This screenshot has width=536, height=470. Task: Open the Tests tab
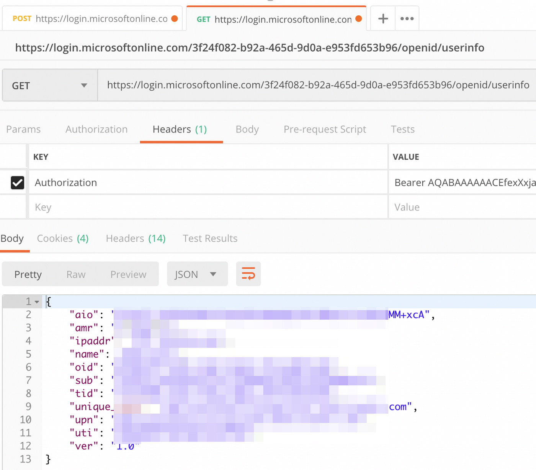(403, 129)
